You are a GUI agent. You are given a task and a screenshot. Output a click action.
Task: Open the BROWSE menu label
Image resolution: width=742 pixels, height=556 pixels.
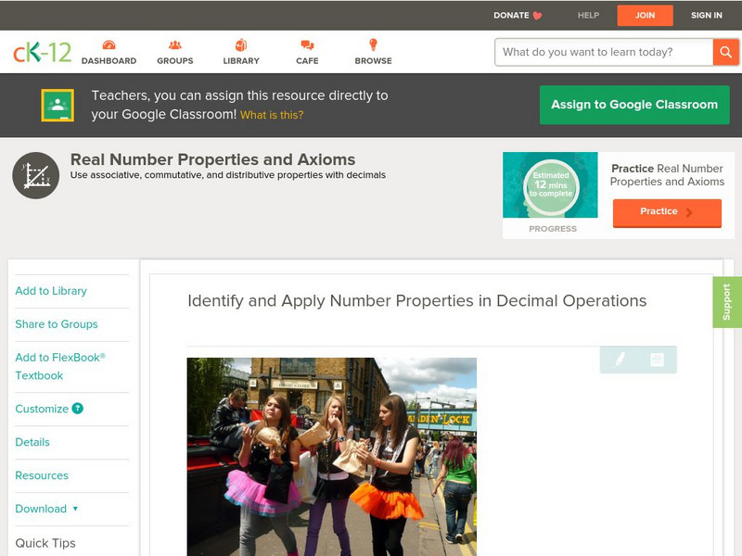pyautogui.click(x=374, y=61)
